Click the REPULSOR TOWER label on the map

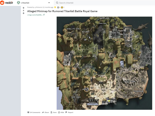tap(115, 33)
